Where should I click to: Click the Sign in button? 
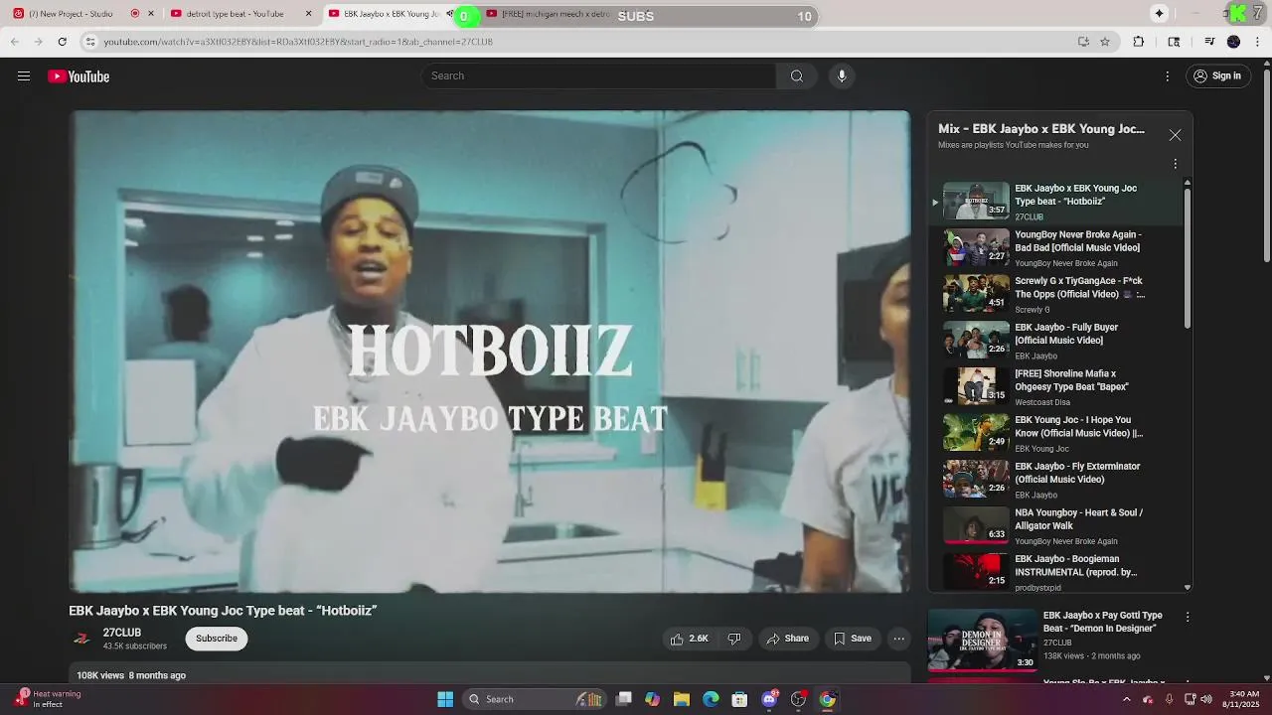1217,76
